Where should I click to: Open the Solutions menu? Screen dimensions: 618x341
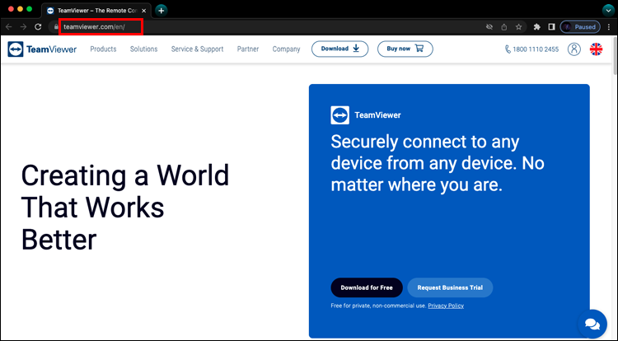tap(144, 49)
